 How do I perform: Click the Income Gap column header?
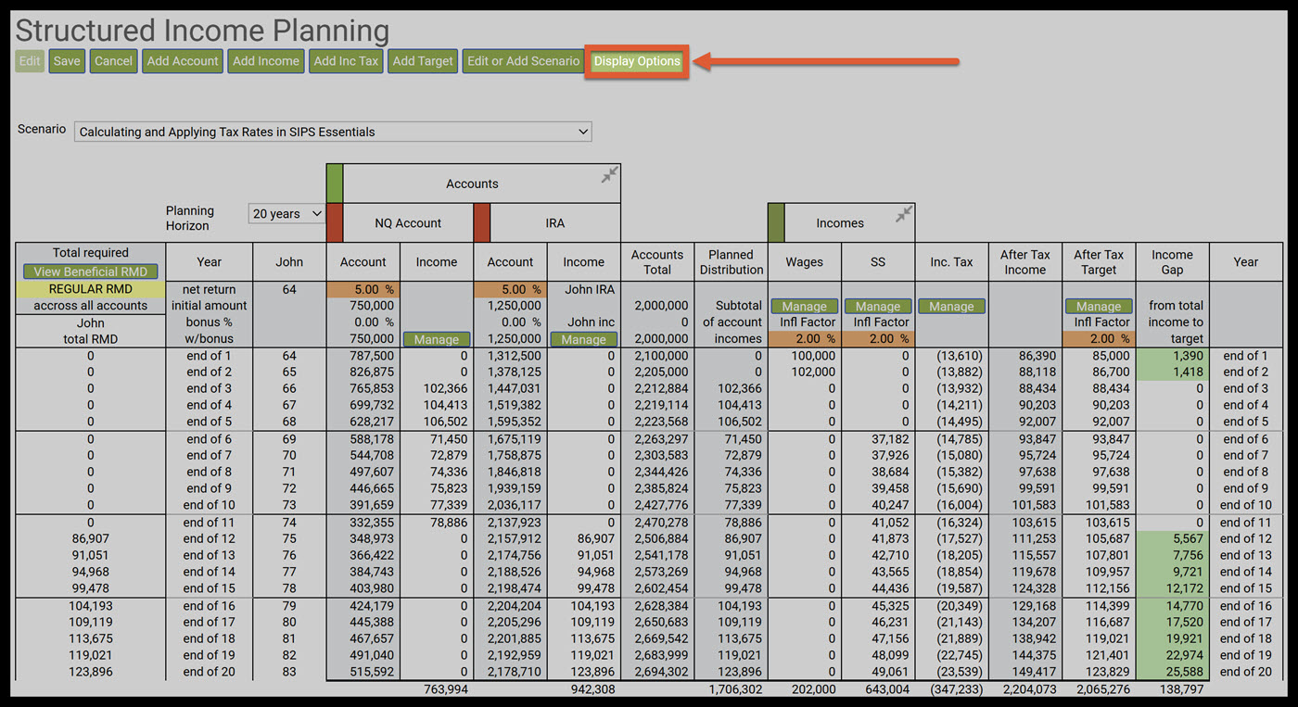point(1173,262)
